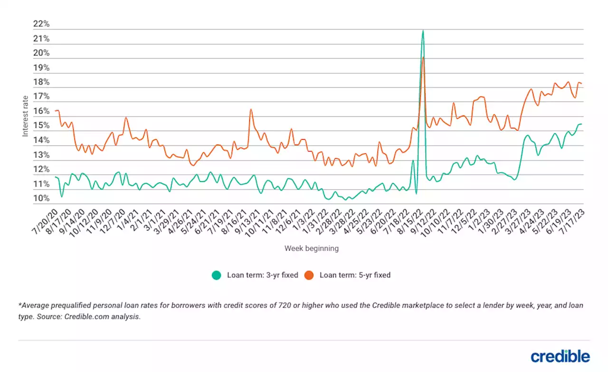Screen dimensions: 608x372
Task: Click the 19% y-axis label
Action: click(41, 68)
